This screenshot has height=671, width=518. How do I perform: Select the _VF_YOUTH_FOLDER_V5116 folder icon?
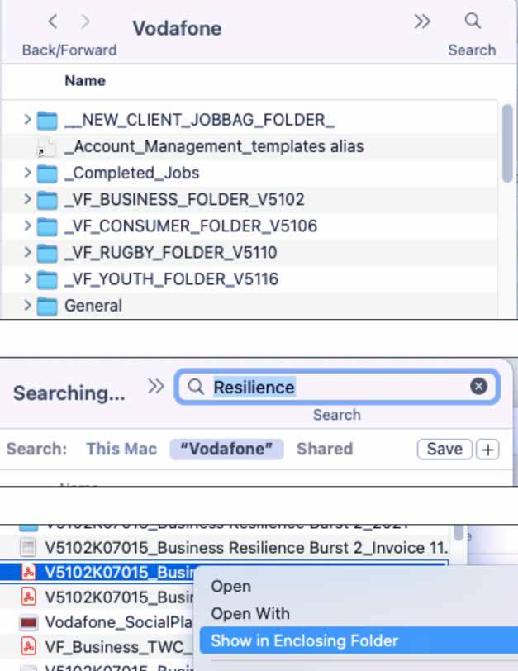tap(47, 279)
